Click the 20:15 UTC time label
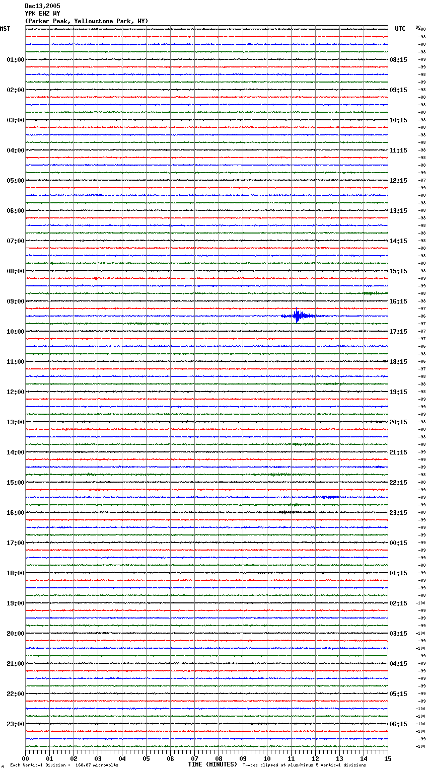Viewport: 428px width, 772px height. tap(398, 422)
